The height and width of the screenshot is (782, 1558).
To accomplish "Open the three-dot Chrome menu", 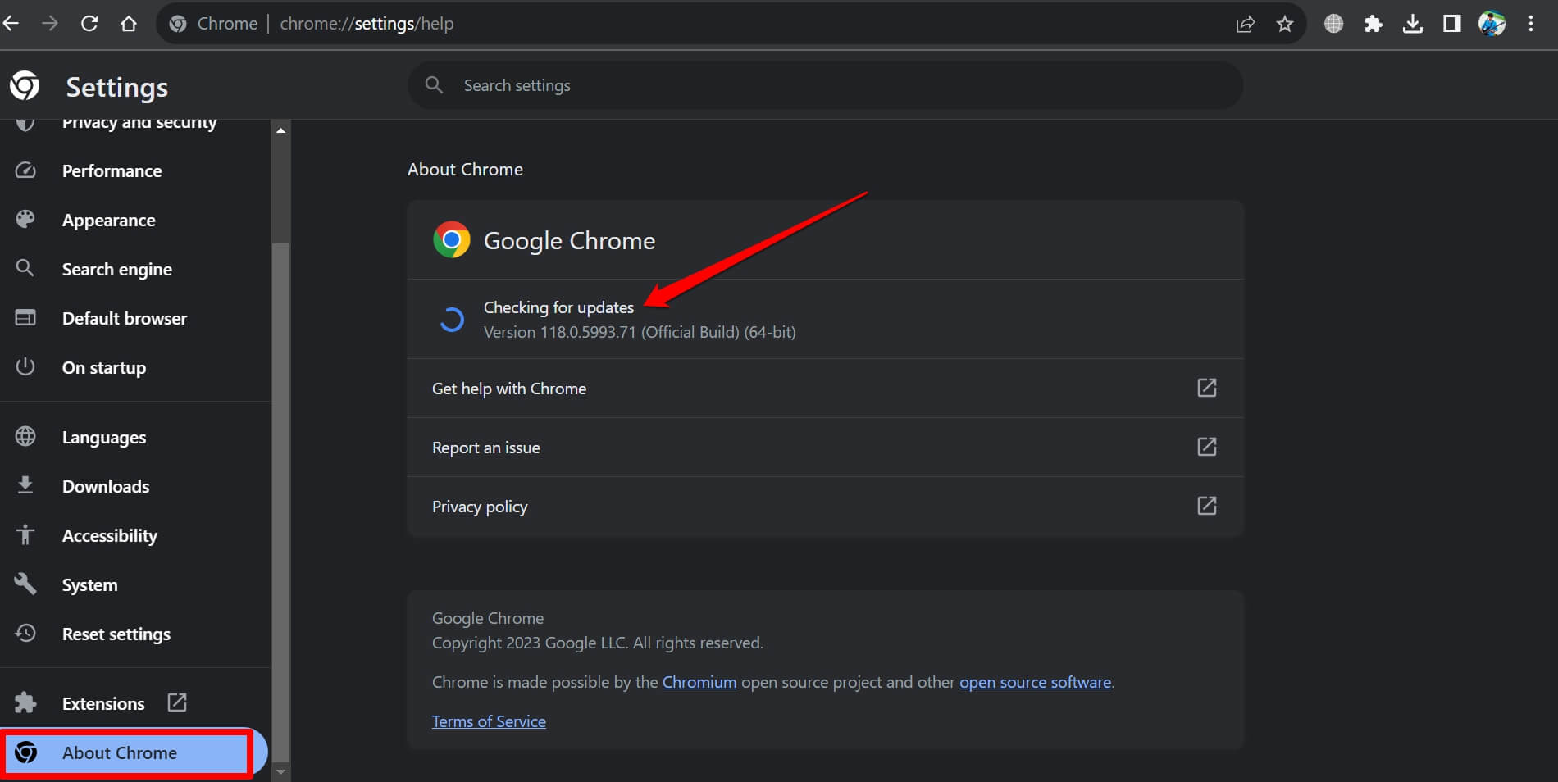I will 1530,23.
